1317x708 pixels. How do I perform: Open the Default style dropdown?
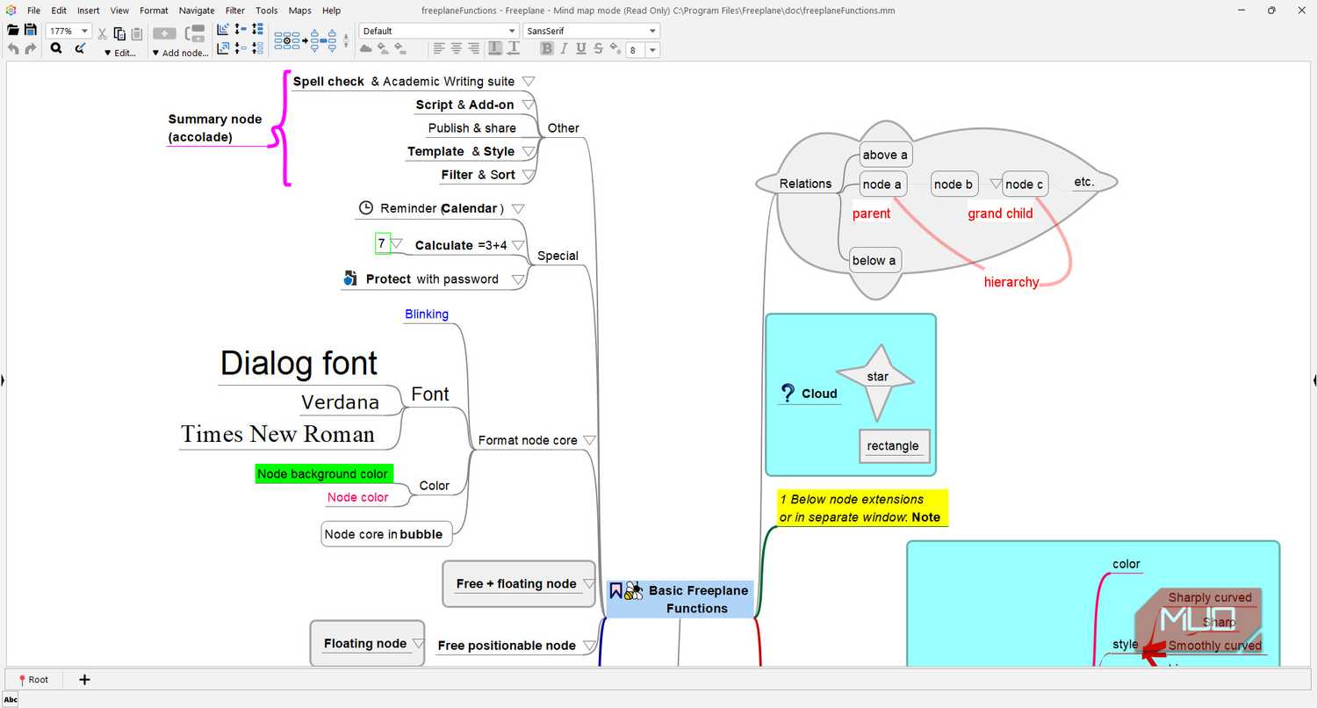pos(512,31)
